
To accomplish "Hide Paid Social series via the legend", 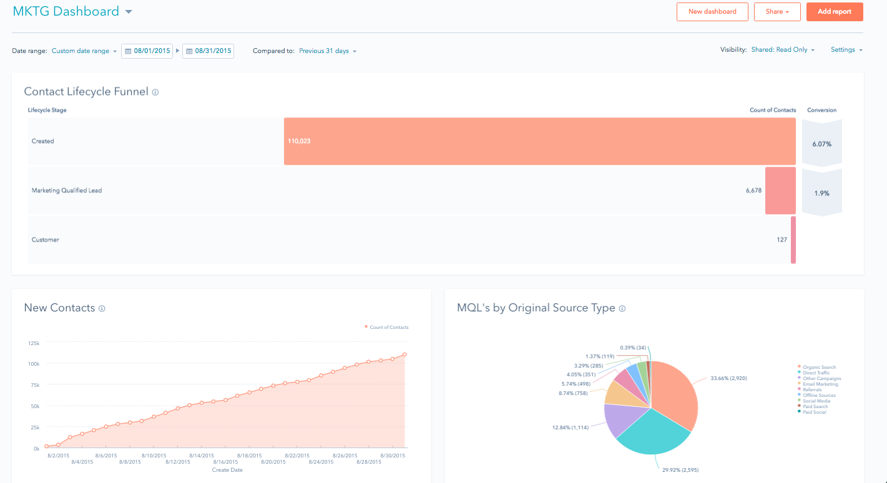I will pyautogui.click(x=814, y=412).
